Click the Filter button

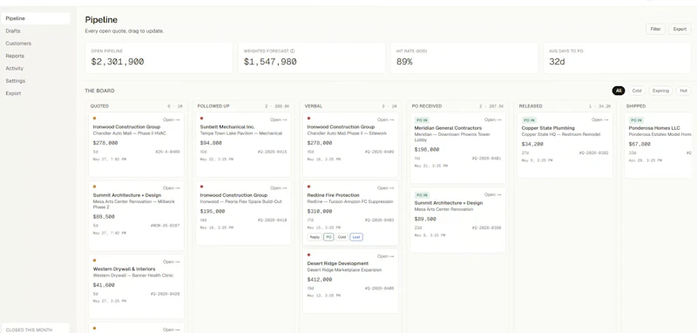(x=655, y=29)
